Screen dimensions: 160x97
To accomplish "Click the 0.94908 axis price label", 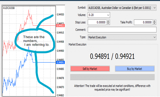I will pyautogui.click(x=60, y=42).
